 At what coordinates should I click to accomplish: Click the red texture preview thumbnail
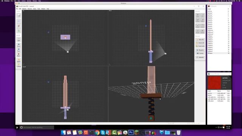214,83
